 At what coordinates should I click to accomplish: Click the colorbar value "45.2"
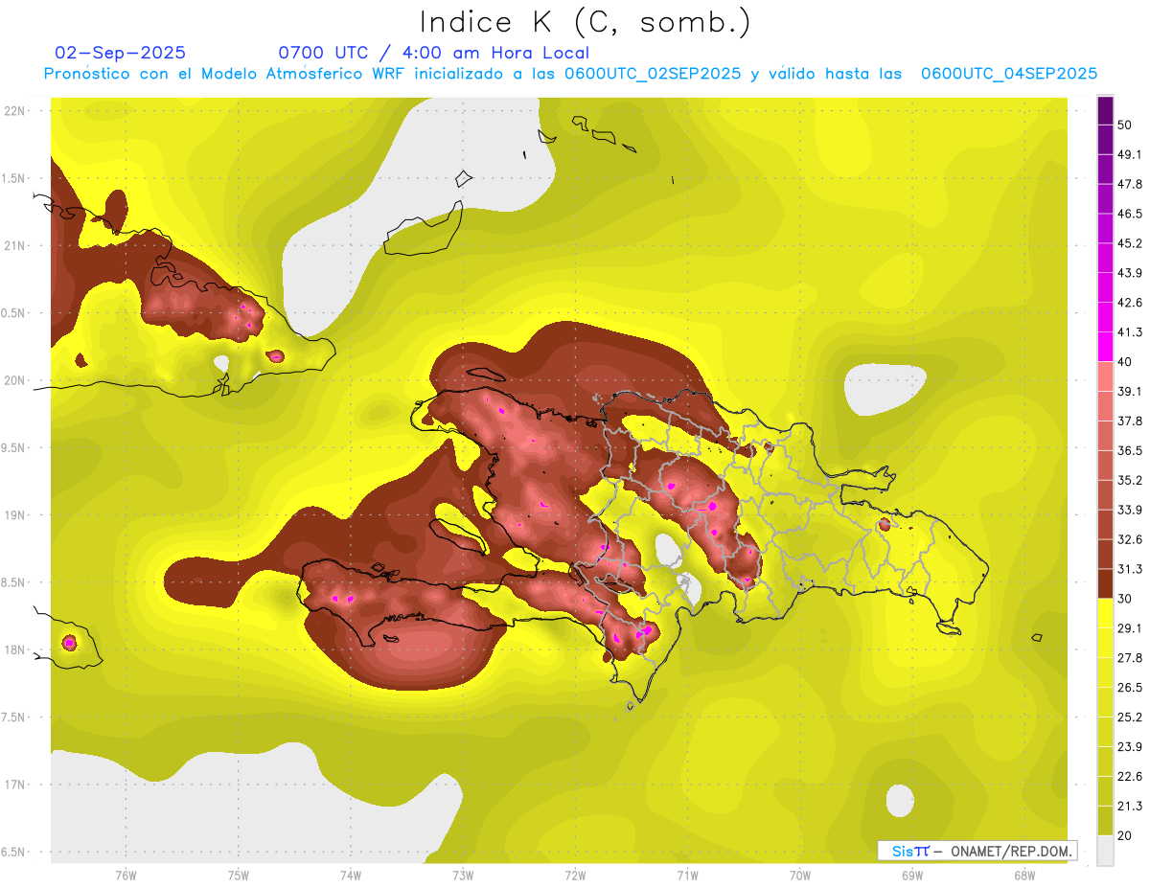pos(1130,243)
